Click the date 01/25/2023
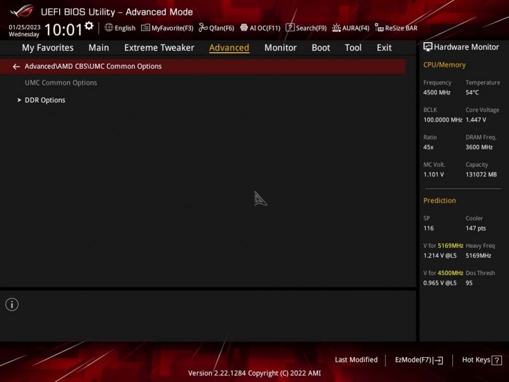Image resolution: width=509 pixels, height=382 pixels. coord(24,27)
